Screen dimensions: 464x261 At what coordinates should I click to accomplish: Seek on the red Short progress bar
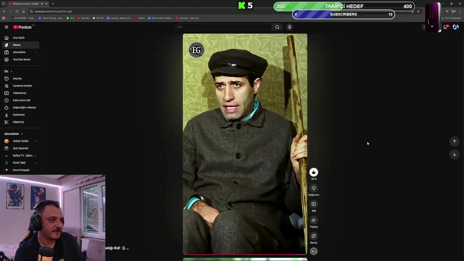tap(245, 254)
